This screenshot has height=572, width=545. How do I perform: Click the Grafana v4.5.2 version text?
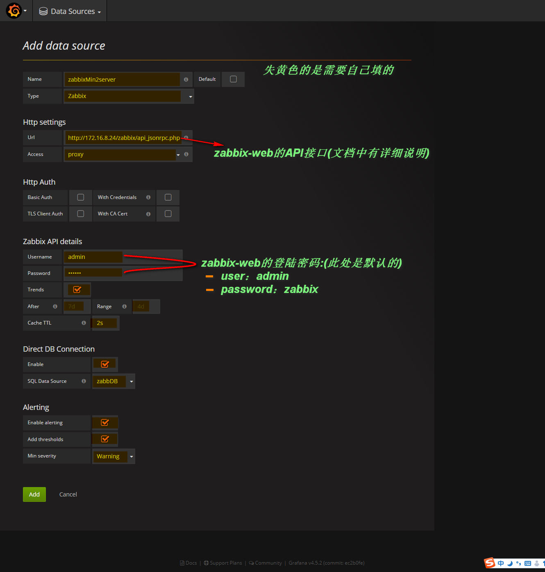(x=326, y=563)
